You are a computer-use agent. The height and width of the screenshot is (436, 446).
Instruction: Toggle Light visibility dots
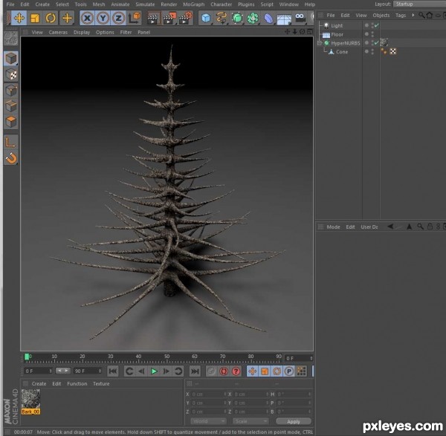point(372,26)
